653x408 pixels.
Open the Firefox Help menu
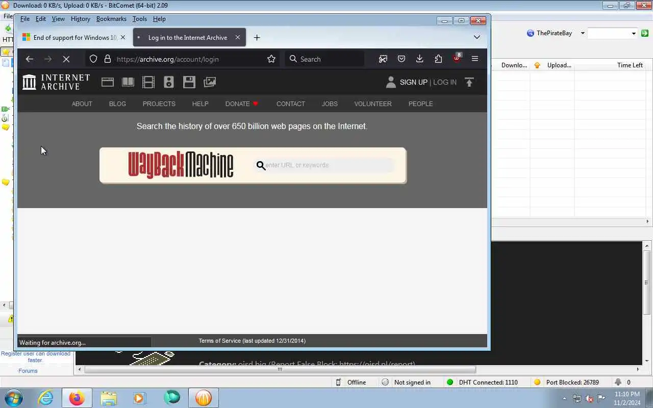point(159,19)
